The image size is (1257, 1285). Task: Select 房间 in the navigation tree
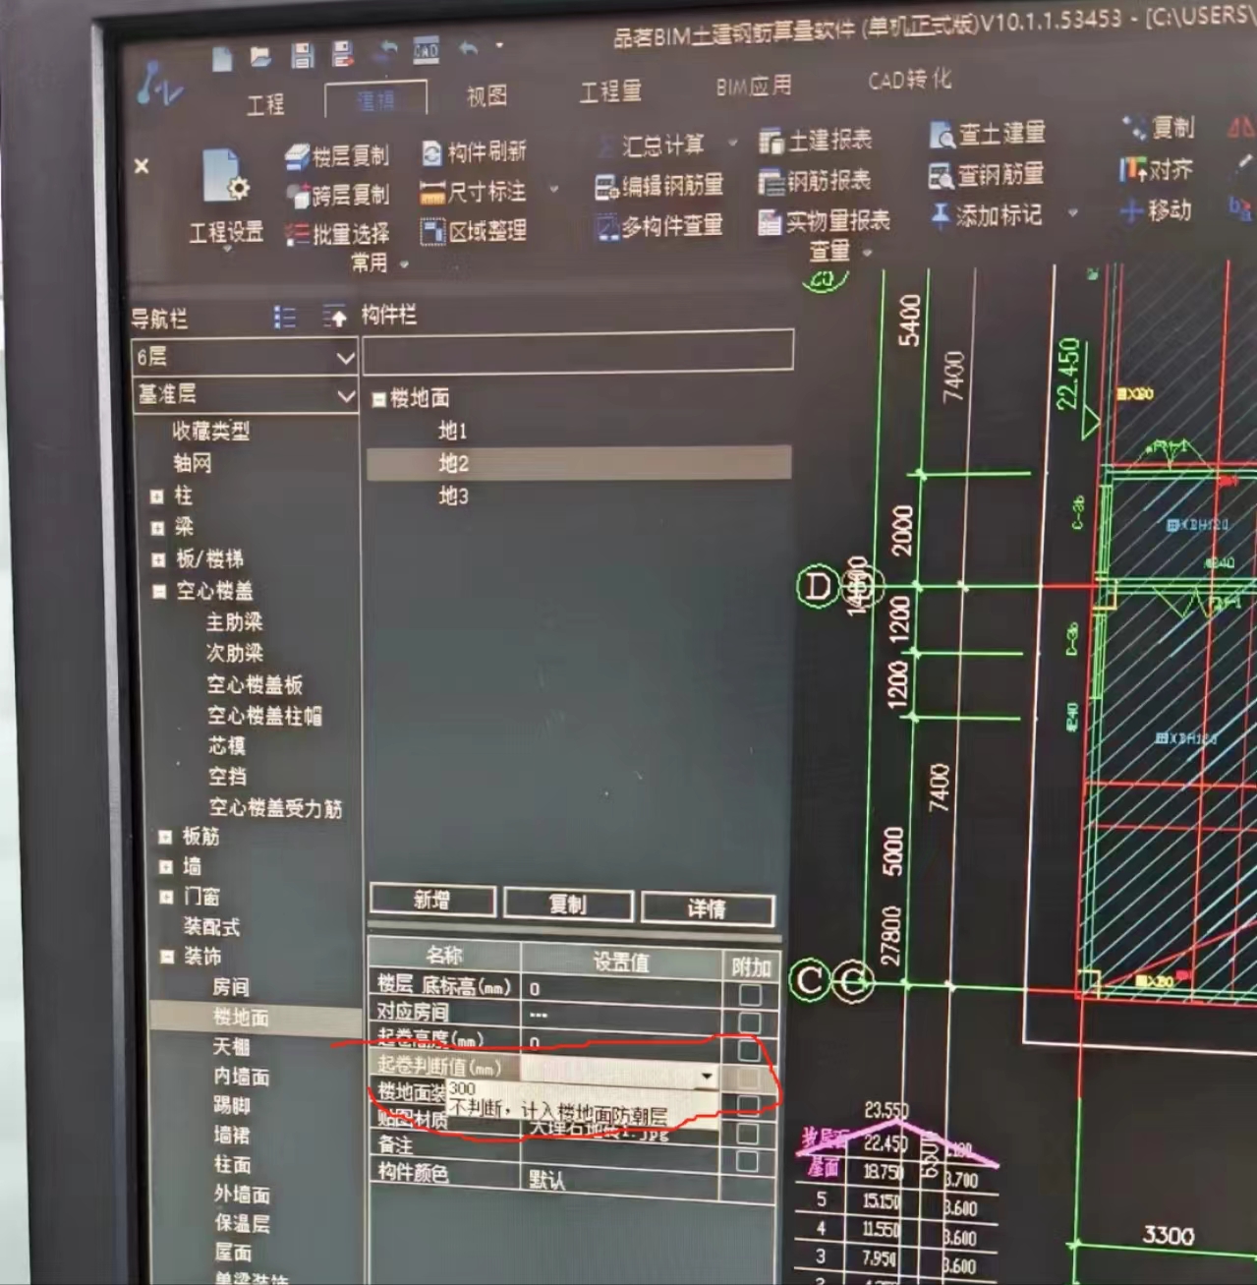(x=231, y=987)
